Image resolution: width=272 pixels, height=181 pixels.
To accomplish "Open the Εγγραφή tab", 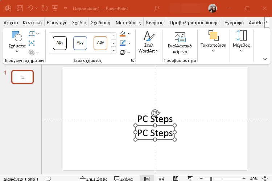I will coord(234,23).
